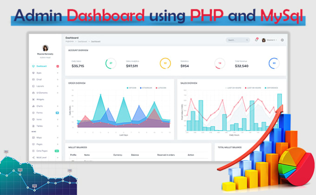Image resolution: width=316 pixels, height=195 pixels.
Task: Click the first breadcrumb link under Dashboard title
Action: tap(70, 41)
